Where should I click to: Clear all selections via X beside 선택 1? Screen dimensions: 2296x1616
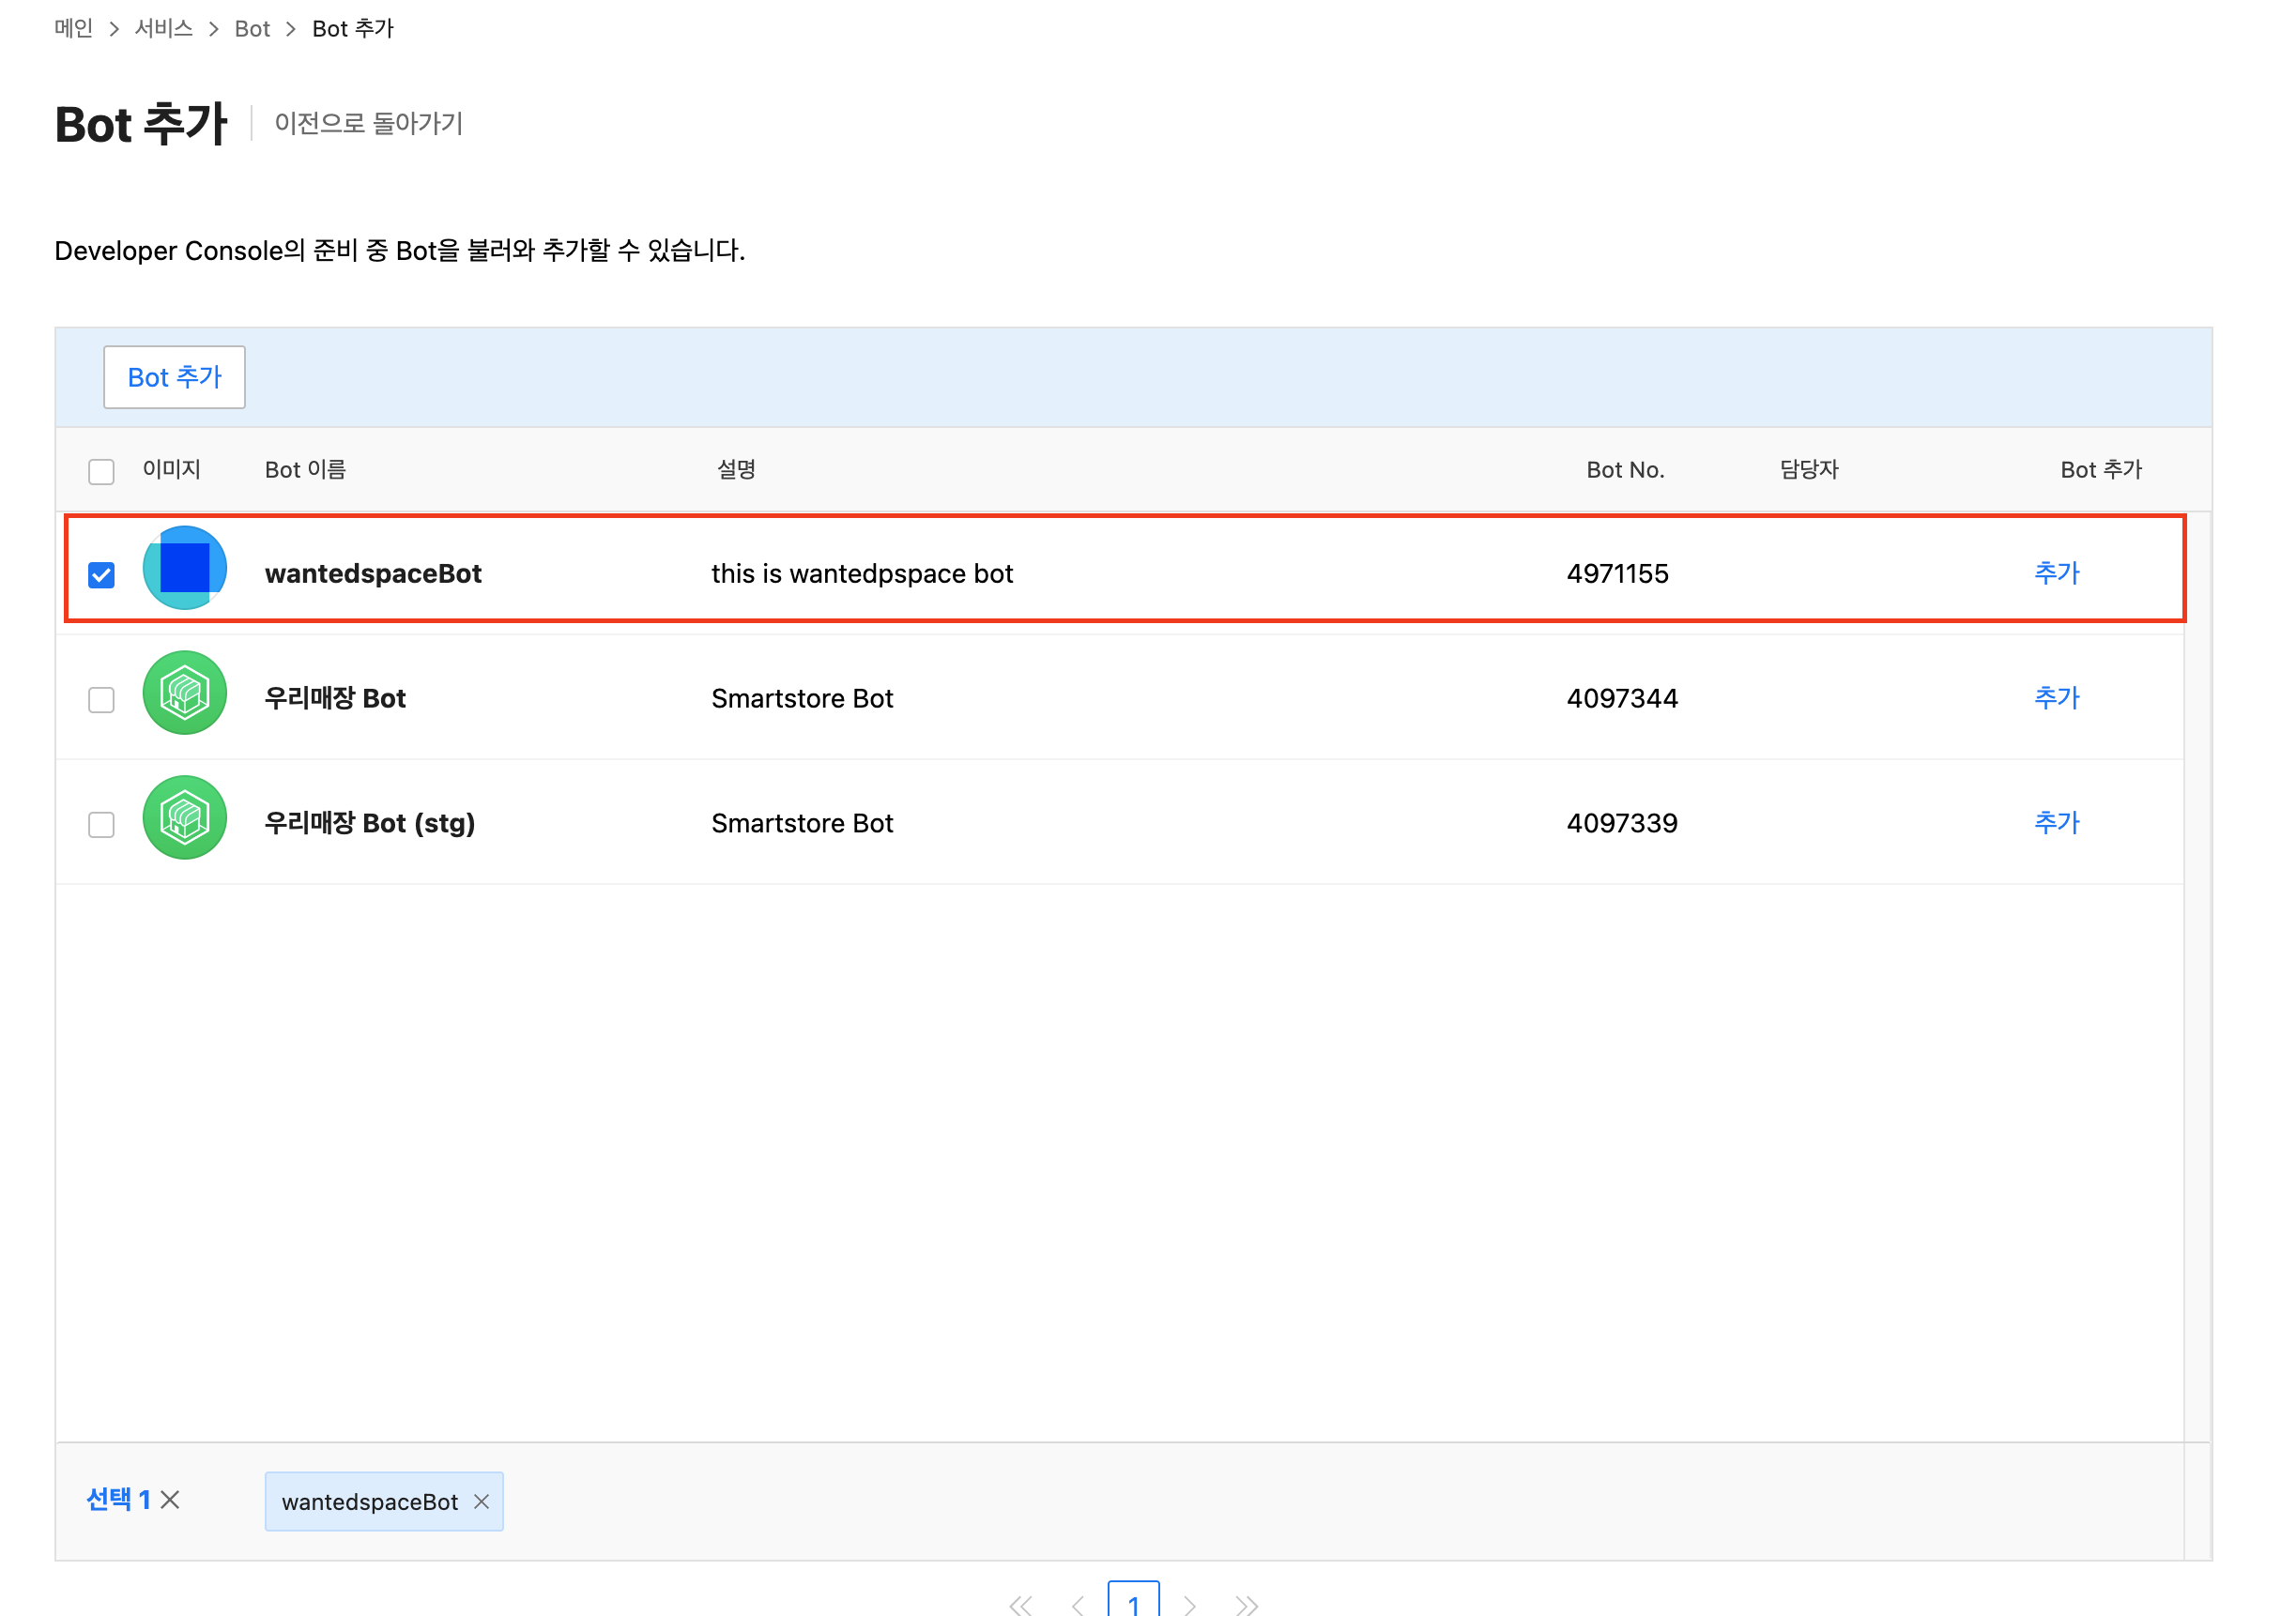pos(170,1500)
